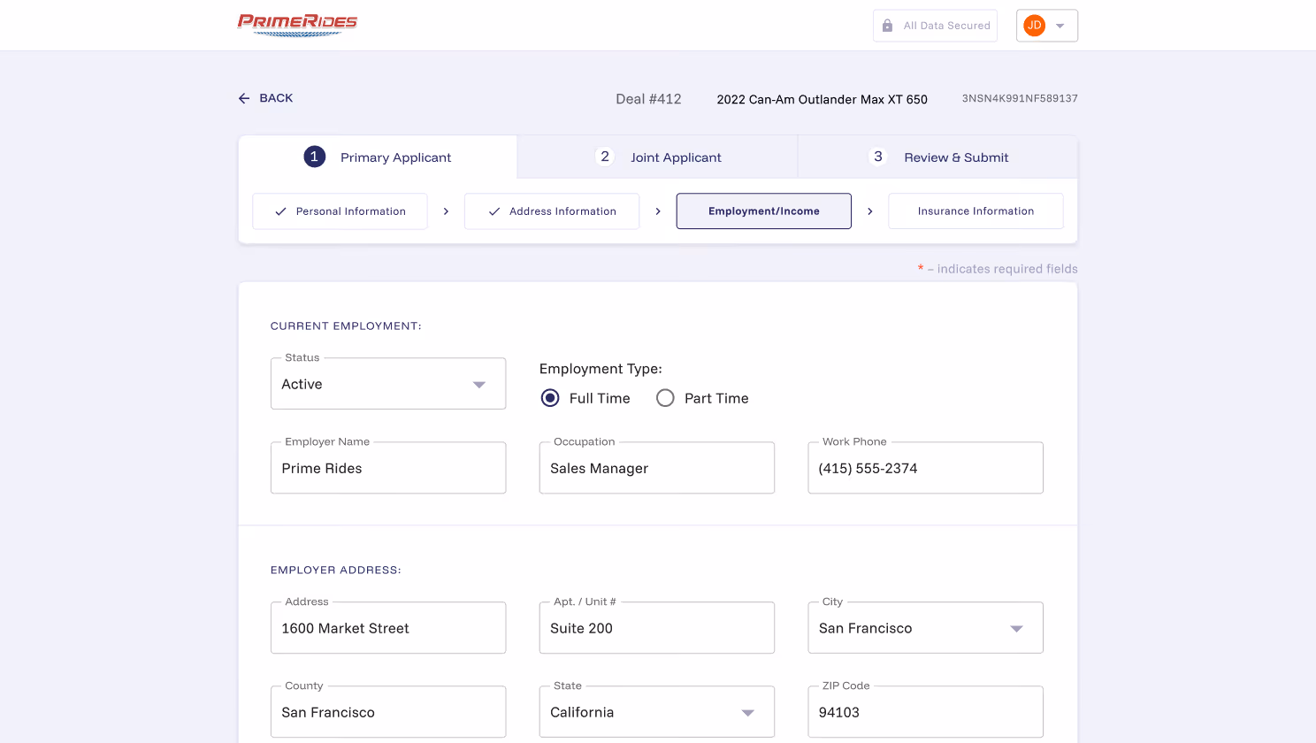Select the Full Time radio button
The image size is (1316, 743).
(x=550, y=398)
